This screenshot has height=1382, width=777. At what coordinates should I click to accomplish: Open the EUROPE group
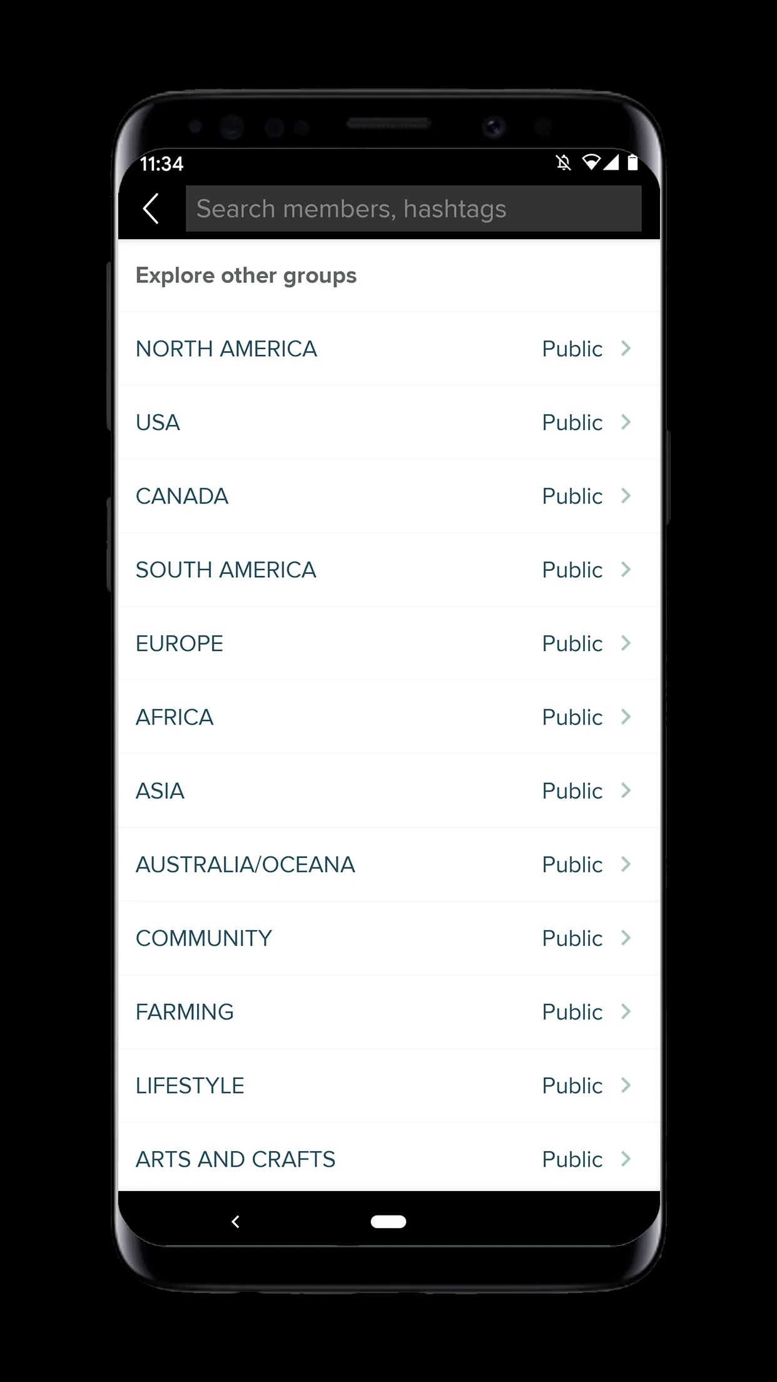[x=388, y=643]
